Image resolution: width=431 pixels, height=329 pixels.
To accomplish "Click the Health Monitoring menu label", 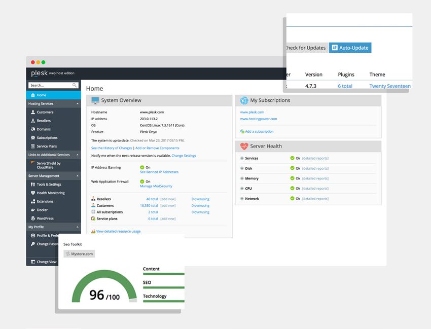I will (51, 193).
